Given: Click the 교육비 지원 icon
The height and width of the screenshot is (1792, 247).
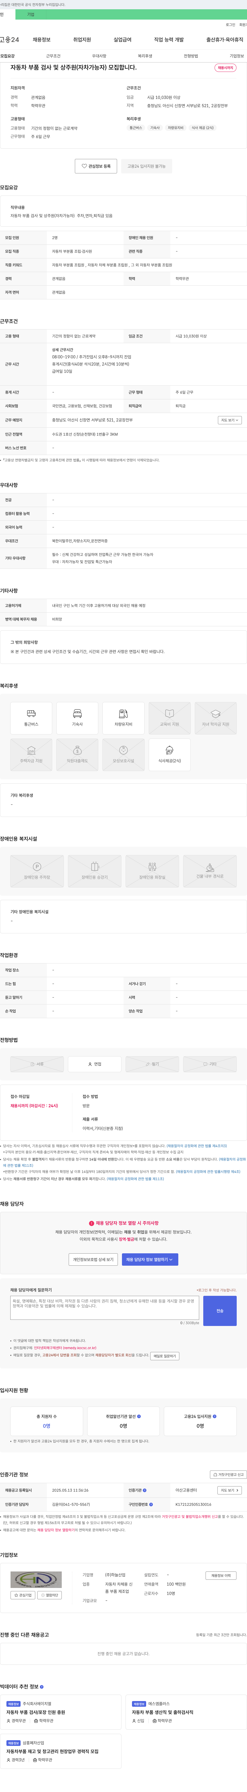Looking at the screenshot, I should point(169,718).
